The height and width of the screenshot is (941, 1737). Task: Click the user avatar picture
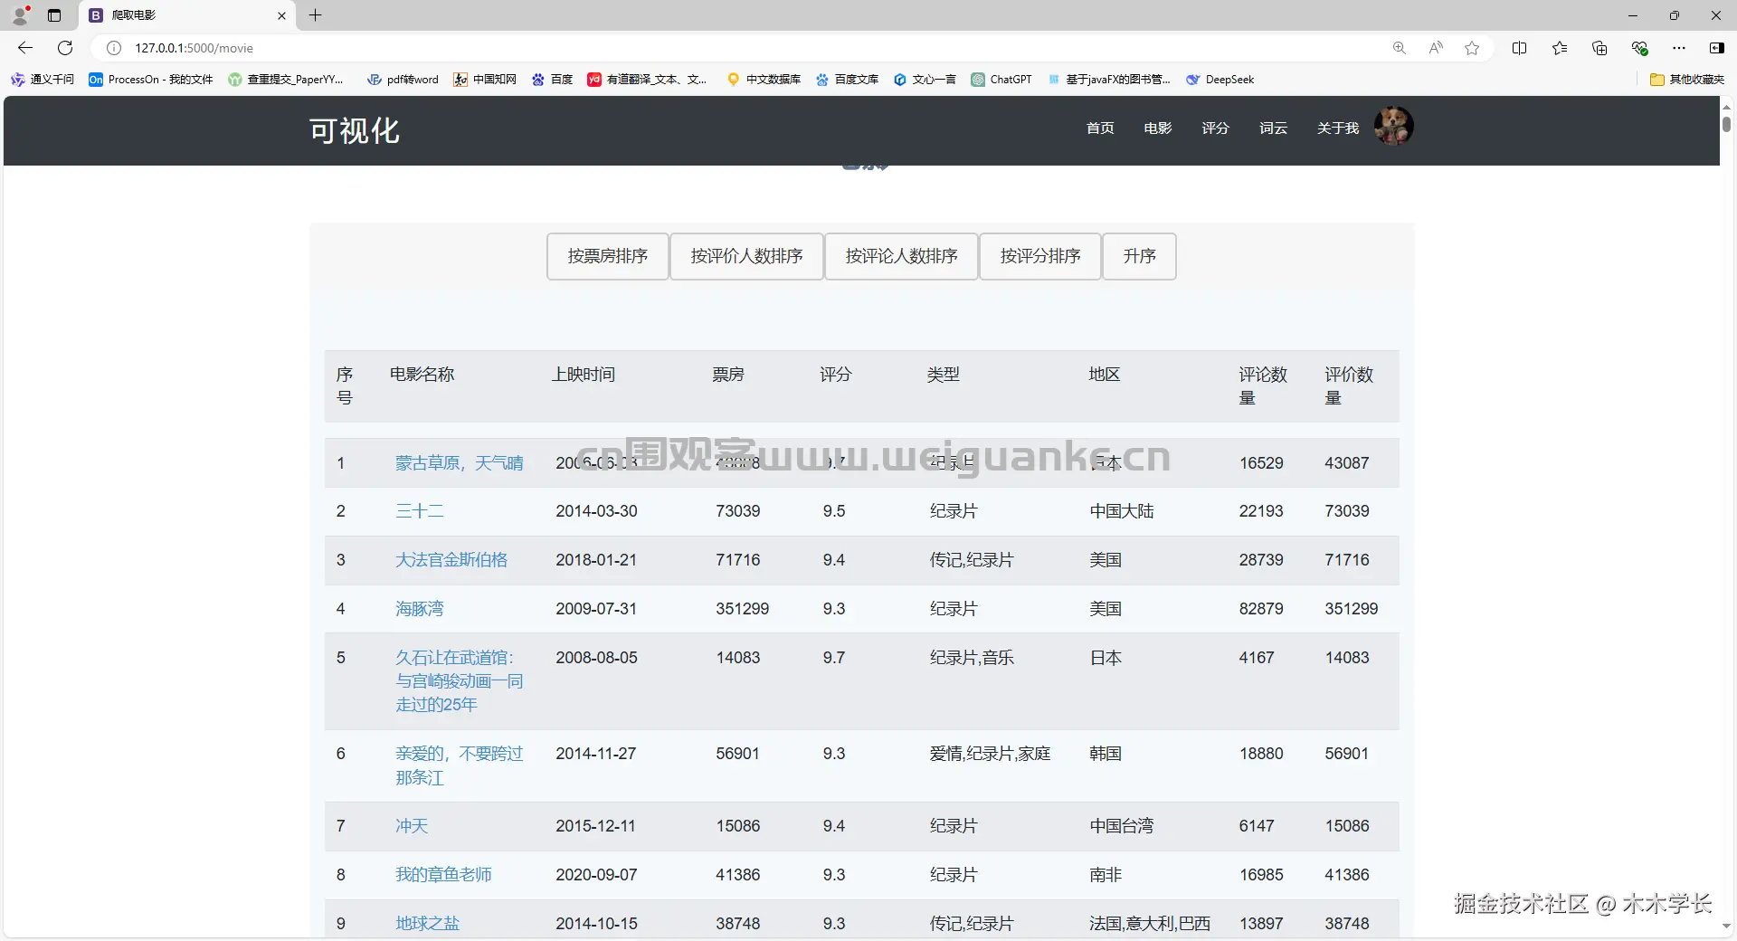[x=1394, y=126]
